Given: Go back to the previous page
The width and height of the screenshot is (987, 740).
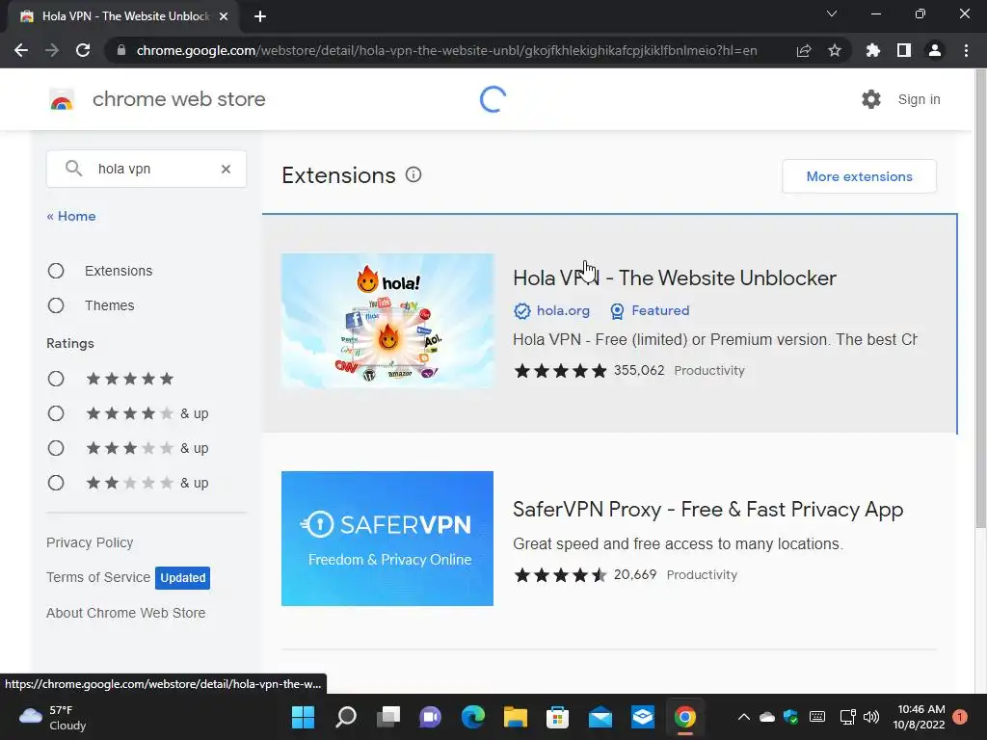Looking at the screenshot, I should [21, 50].
